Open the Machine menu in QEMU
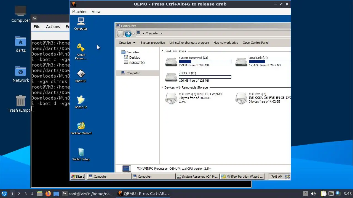Image resolution: width=353 pixels, height=198 pixels. [x=80, y=12]
